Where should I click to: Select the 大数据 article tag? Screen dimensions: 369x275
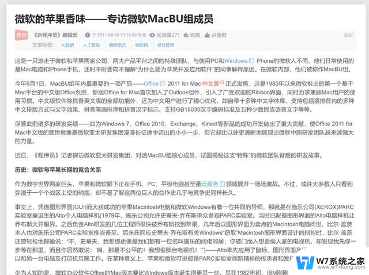[x=67, y=45]
